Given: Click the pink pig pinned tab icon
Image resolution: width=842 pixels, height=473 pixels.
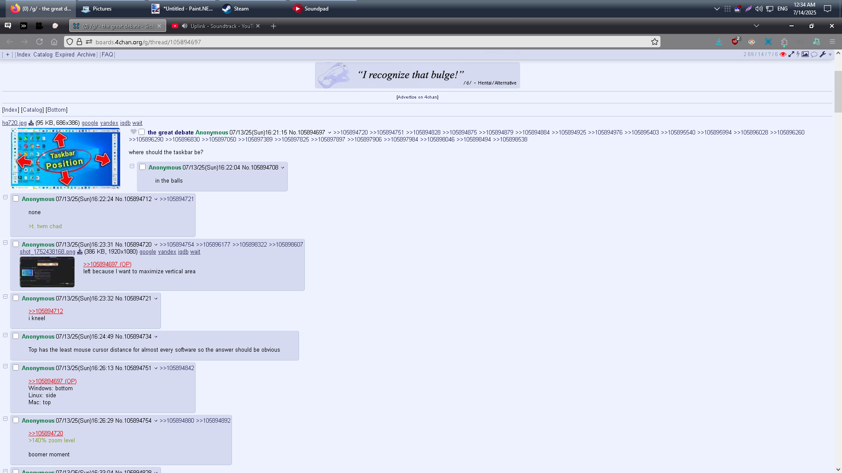Looking at the screenshot, I should 55,26.
